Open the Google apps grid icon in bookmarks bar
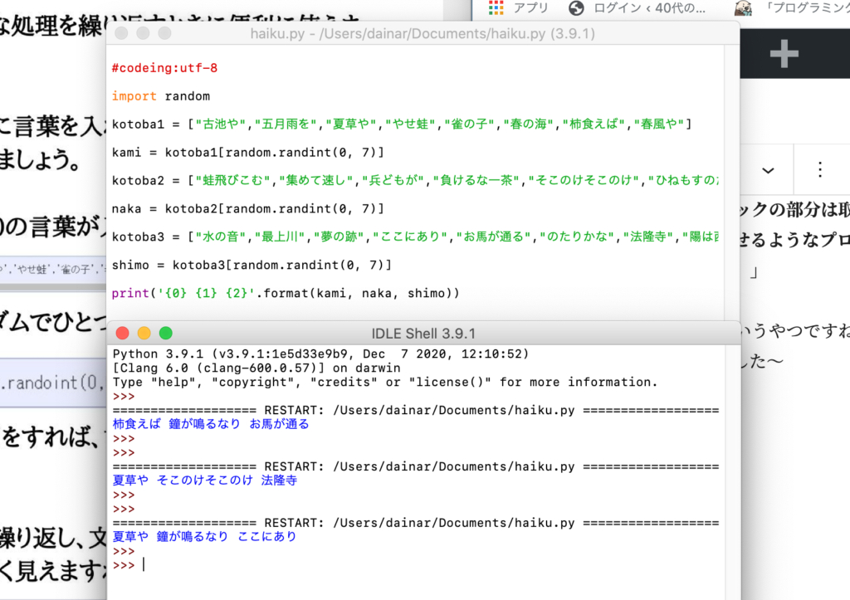Viewport: 850px width, 600px height. click(496, 7)
